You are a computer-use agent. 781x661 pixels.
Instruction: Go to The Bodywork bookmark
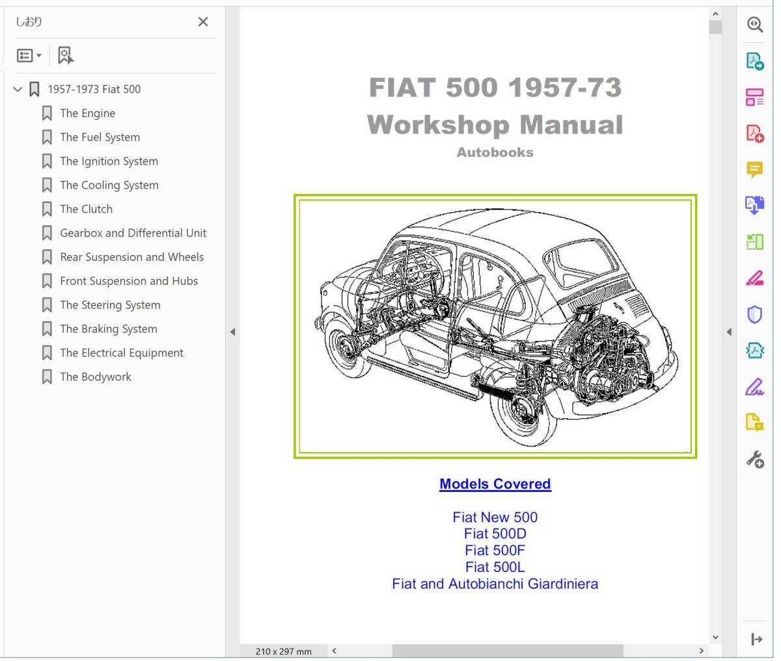pos(96,377)
